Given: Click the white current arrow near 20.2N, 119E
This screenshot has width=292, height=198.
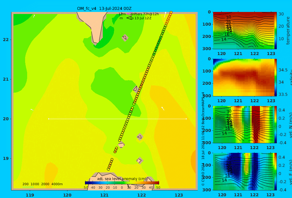Looking at the screenshot, I should (32, 110).
